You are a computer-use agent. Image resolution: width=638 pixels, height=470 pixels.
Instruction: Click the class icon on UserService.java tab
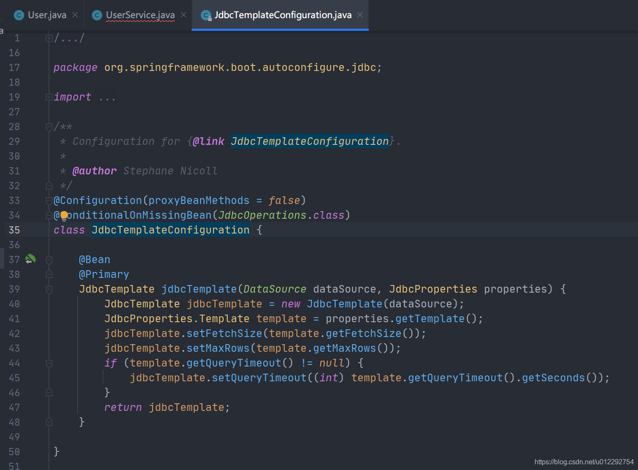[x=97, y=15]
